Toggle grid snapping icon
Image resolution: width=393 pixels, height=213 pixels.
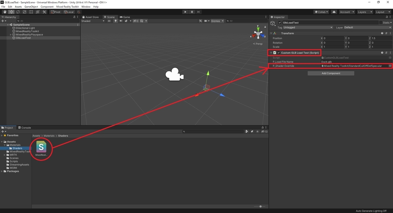click(x=79, y=12)
